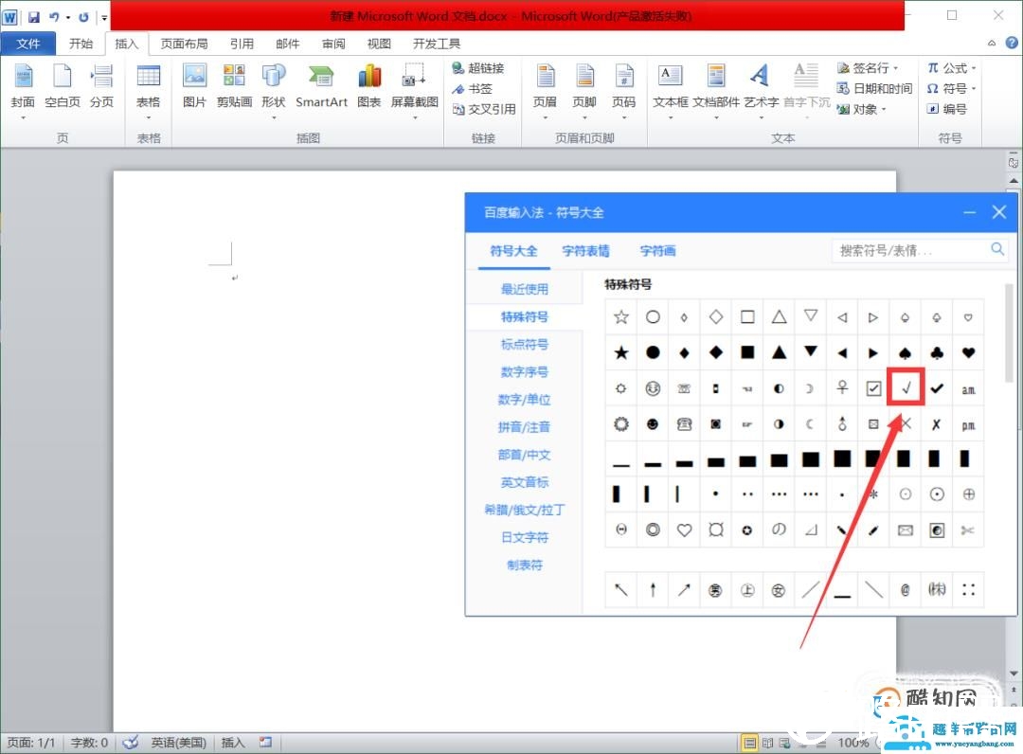This screenshot has height=754, width=1023.
Task: Open Word help question mark icon
Action: point(1012,43)
